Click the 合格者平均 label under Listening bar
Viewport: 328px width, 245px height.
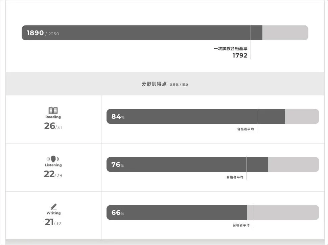pyautogui.click(x=235, y=177)
